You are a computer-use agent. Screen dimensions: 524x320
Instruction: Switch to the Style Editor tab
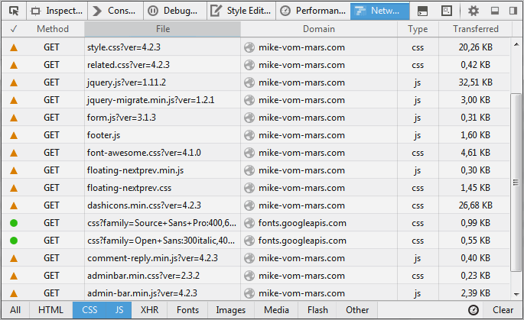pyautogui.click(x=241, y=11)
